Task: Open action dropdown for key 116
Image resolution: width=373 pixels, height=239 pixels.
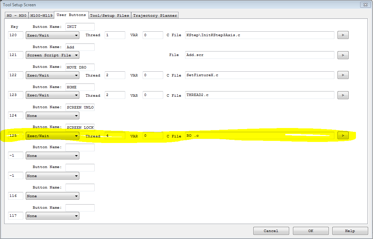Action: coord(52,196)
